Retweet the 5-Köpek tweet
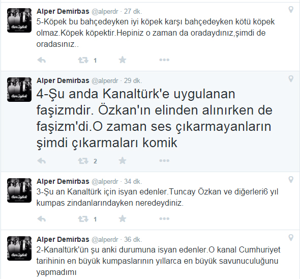 click(x=83, y=60)
